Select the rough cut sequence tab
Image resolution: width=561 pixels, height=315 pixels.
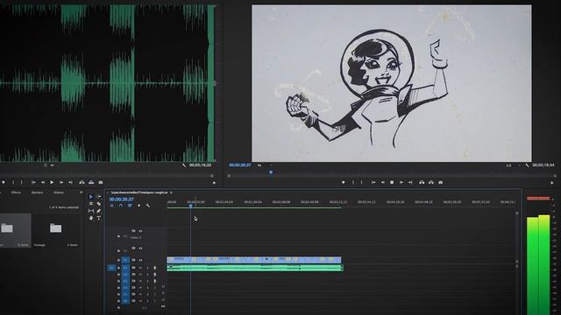click(x=139, y=192)
